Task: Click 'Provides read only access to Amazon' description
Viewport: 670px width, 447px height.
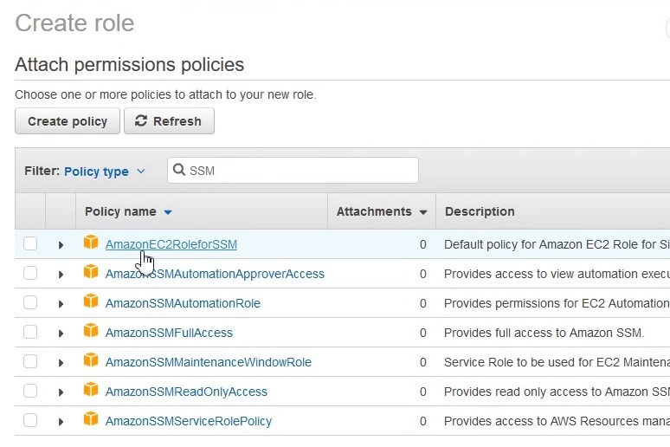Action: [x=557, y=392]
